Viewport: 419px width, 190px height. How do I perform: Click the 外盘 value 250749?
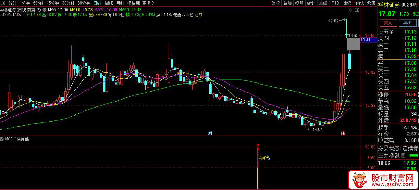(x=409, y=120)
